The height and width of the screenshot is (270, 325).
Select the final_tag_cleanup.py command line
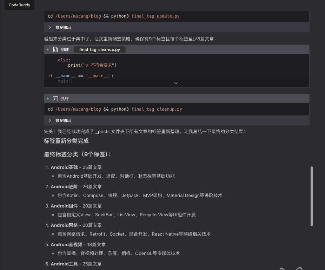click(115, 109)
